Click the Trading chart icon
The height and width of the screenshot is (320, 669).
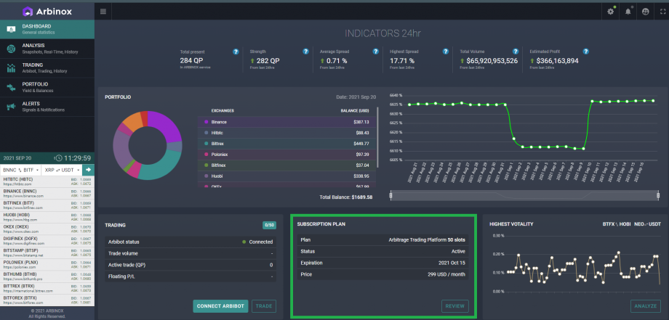point(11,68)
